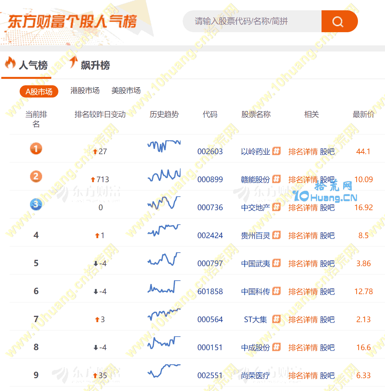Select the A股市场 market tab
Viewport: 385px width, 391px height.
coord(39,92)
